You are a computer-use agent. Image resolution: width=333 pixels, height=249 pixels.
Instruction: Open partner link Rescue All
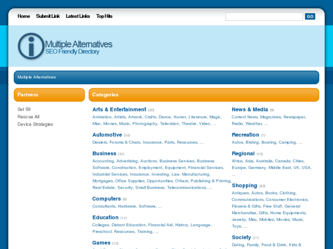coord(28,117)
